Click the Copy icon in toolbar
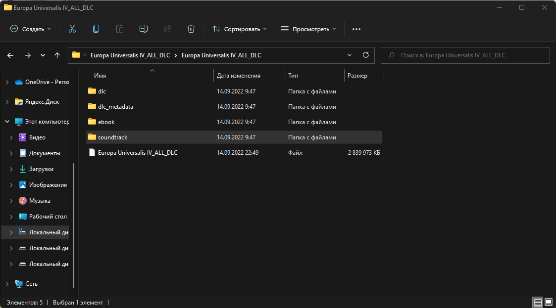The height and width of the screenshot is (308, 556). pos(96,29)
